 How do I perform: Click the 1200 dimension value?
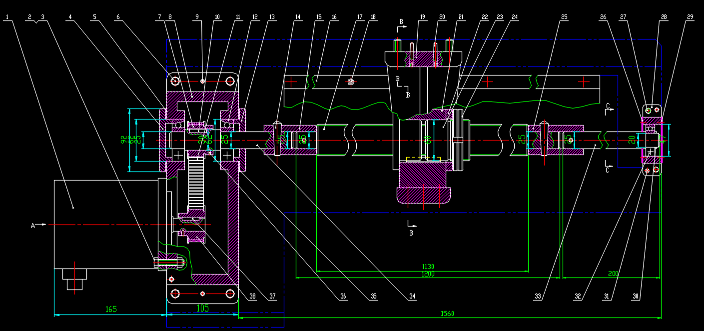pyautogui.click(x=428, y=274)
